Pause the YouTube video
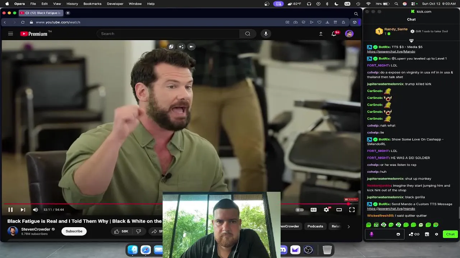Viewport: 460px width, 258px height. pos(10,210)
